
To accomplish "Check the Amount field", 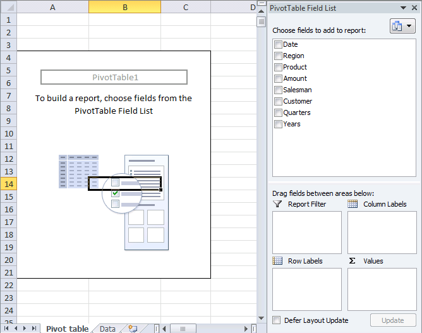I will pyautogui.click(x=278, y=78).
